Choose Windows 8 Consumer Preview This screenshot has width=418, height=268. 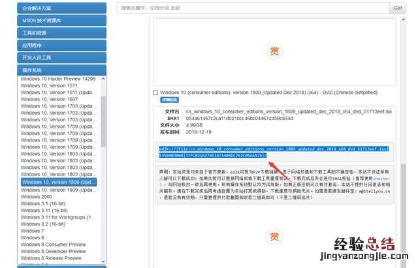[54, 245]
